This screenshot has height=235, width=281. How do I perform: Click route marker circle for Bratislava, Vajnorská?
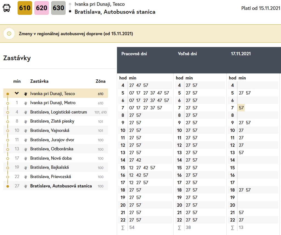click(x=8, y=131)
